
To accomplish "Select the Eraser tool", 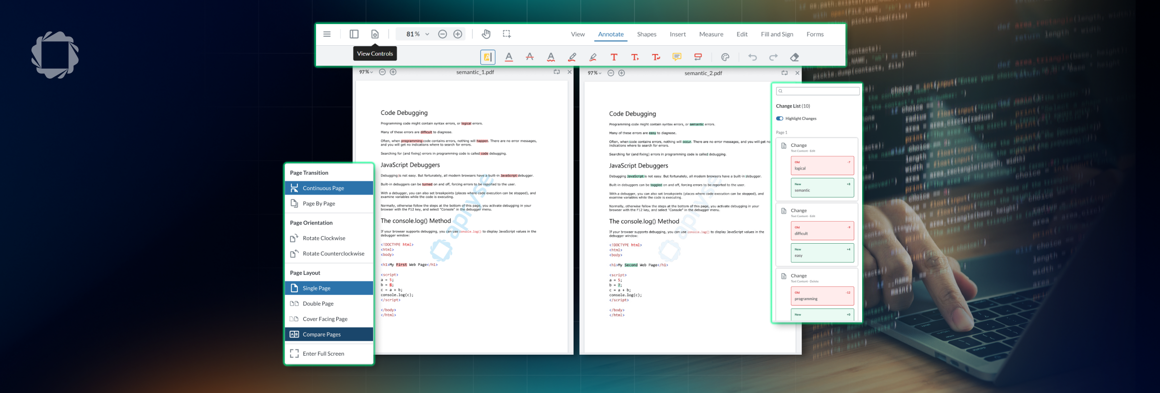I will (x=794, y=57).
